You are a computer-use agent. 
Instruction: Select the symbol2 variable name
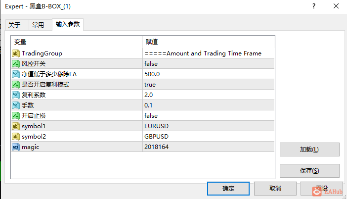tap(34, 137)
